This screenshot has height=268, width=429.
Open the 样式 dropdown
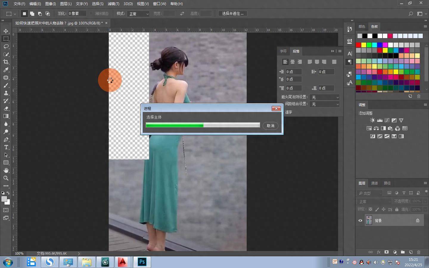click(x=138, y=14)
